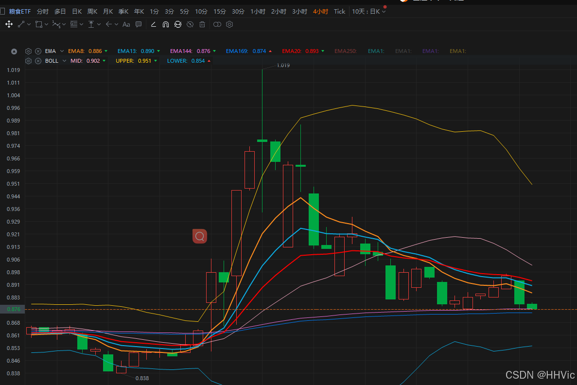577x385 pixels.
Task: Expand the arrow tool options dropdown
Action: pyautogui.click(x=116, y=24)
